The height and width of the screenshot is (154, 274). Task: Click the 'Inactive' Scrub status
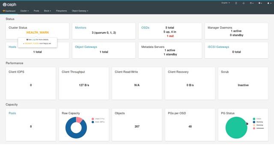(x=243, y=85)
